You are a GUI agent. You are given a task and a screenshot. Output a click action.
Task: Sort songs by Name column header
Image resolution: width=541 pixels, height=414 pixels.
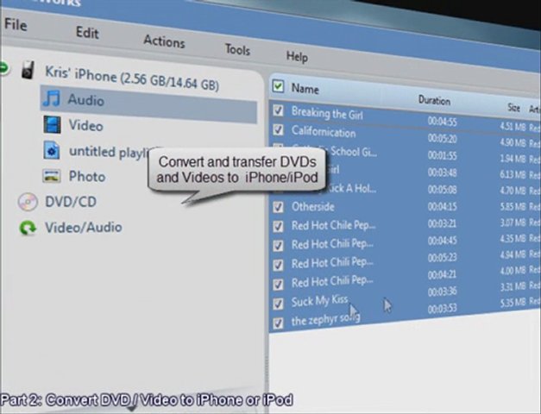pos(305,89)
